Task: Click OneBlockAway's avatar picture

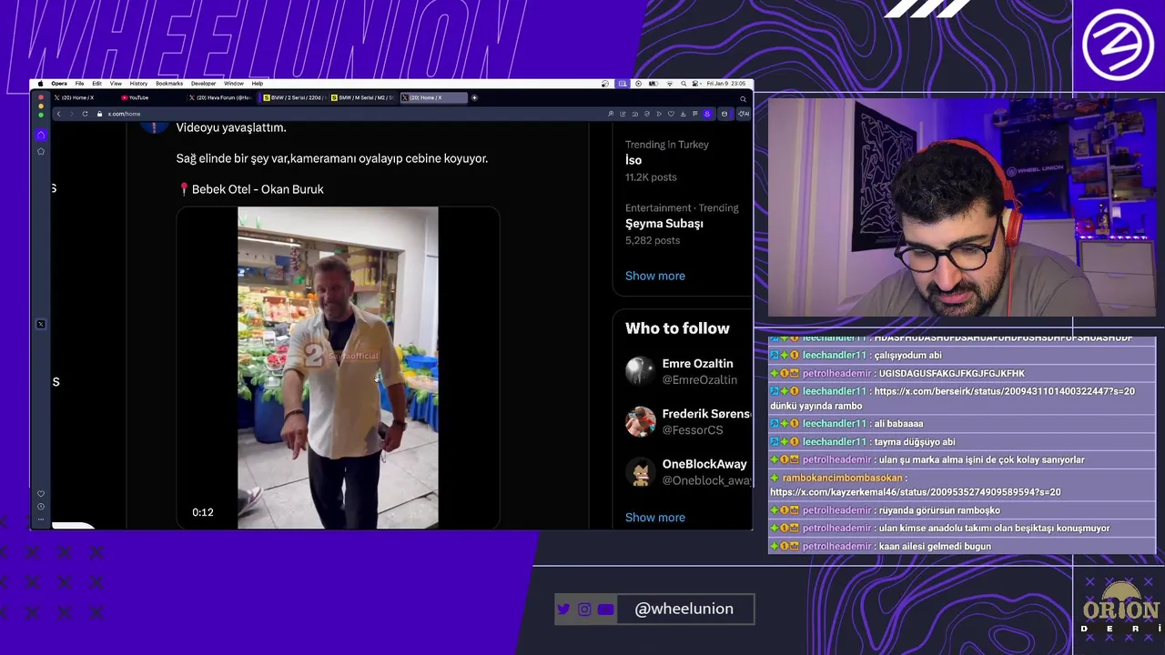Action: click(640, 472)
